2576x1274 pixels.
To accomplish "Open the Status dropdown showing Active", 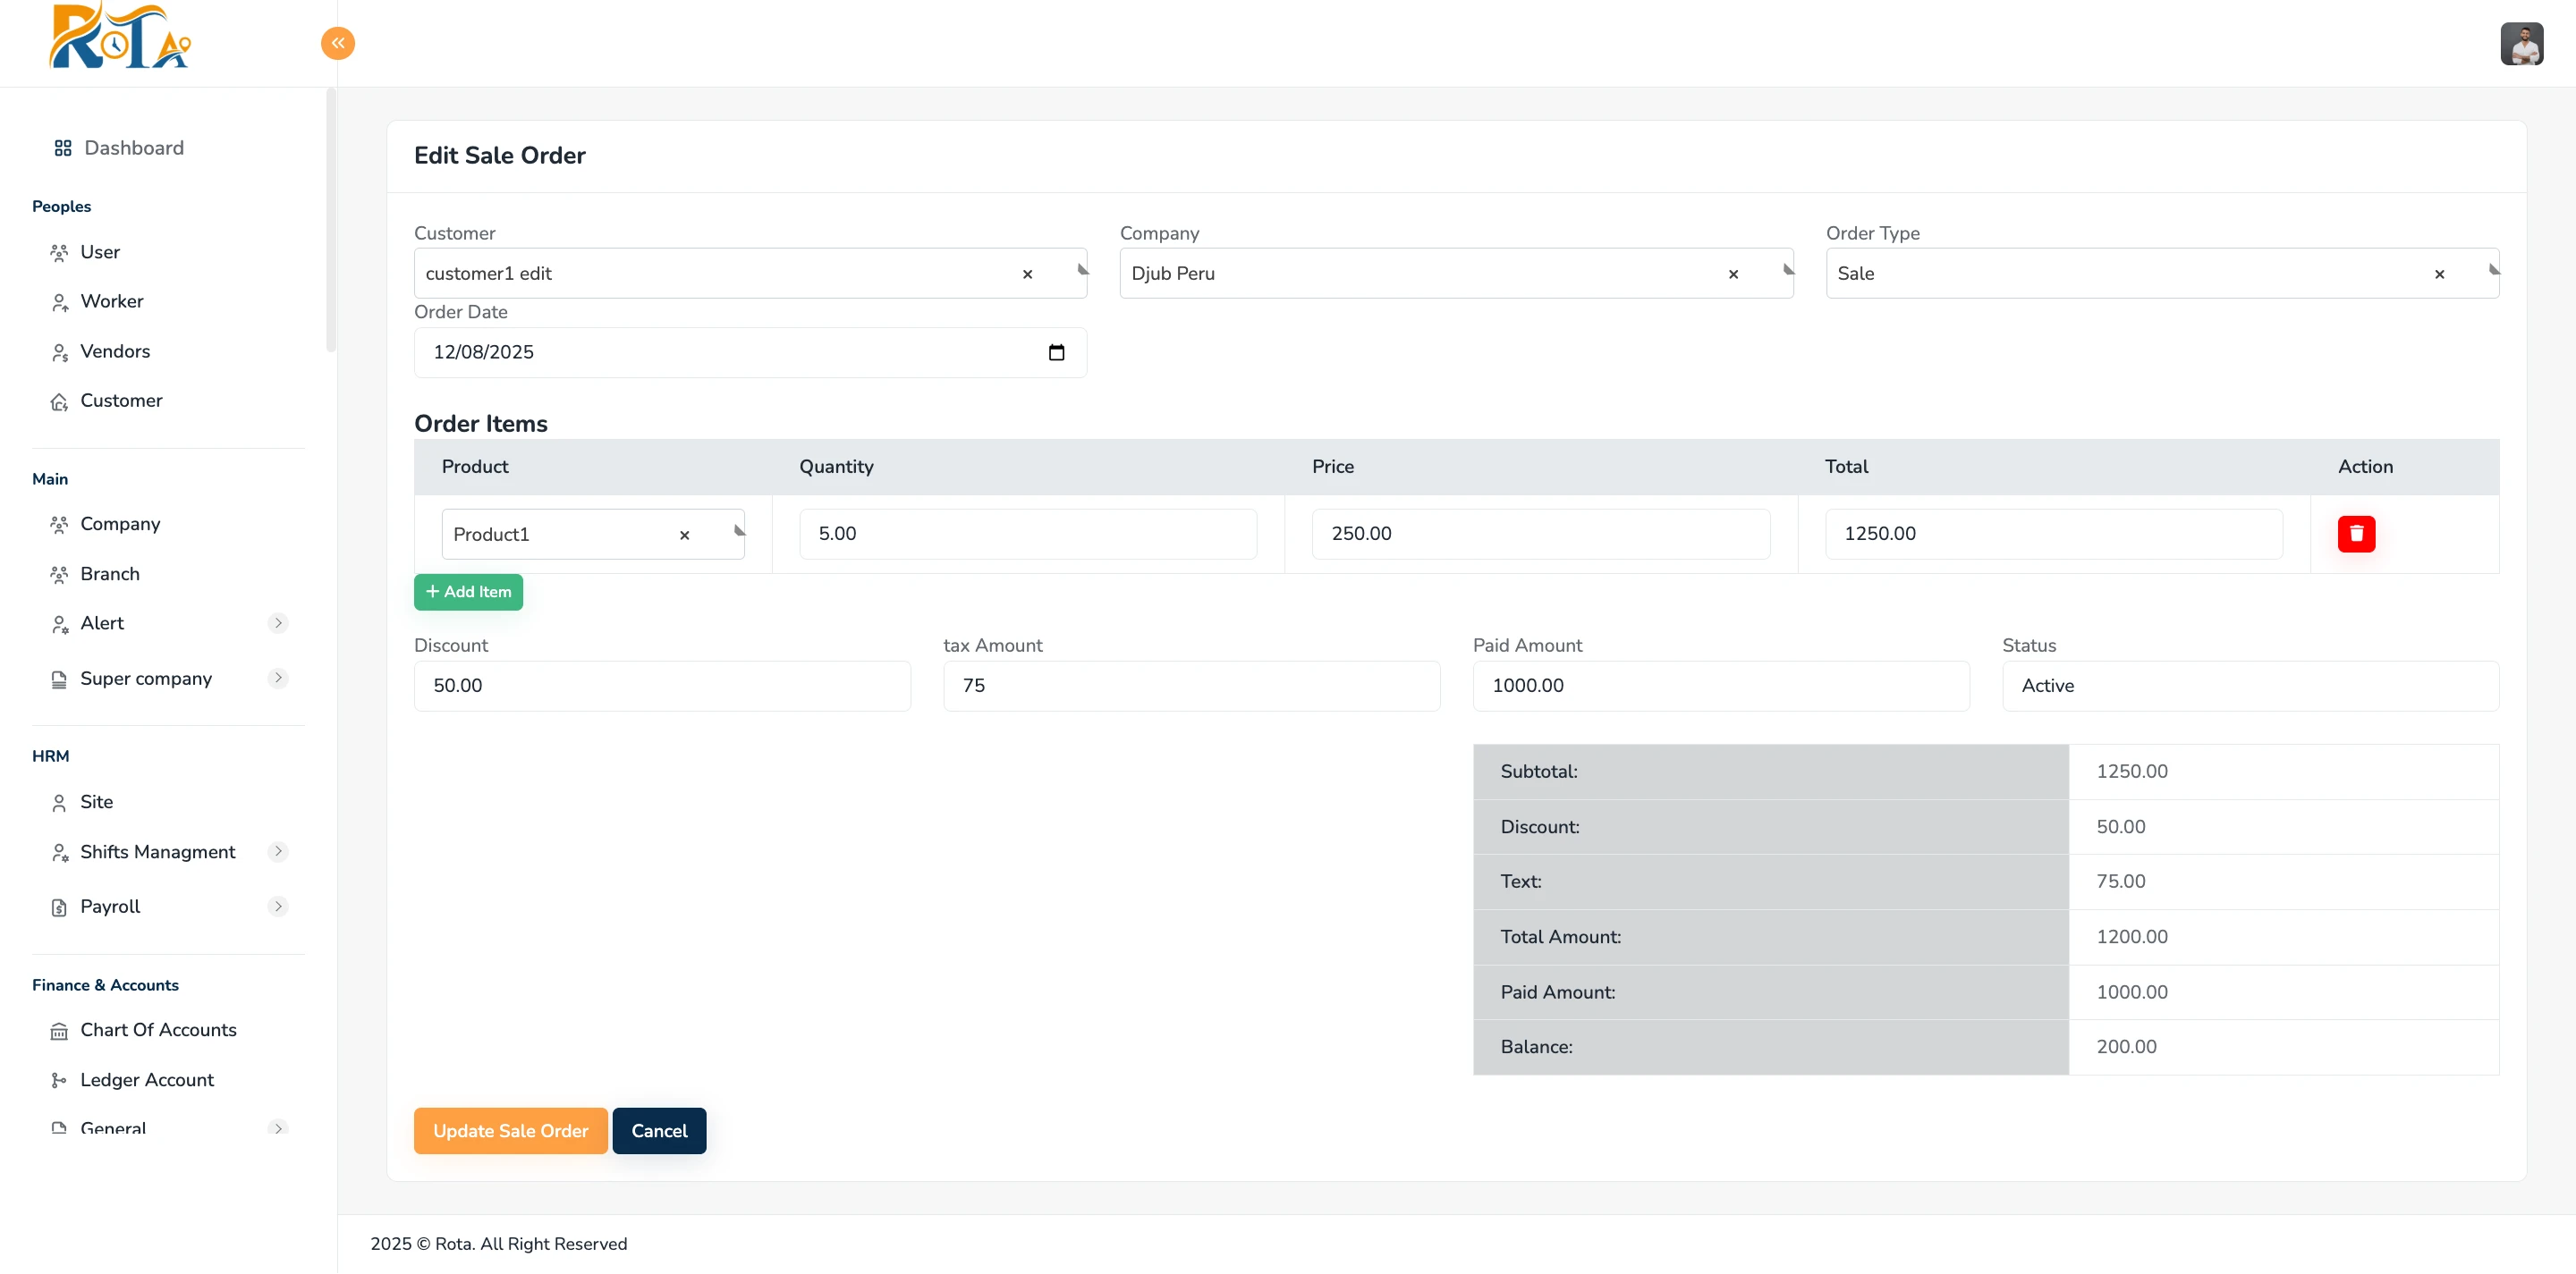I will click(x=2249, y=686).
